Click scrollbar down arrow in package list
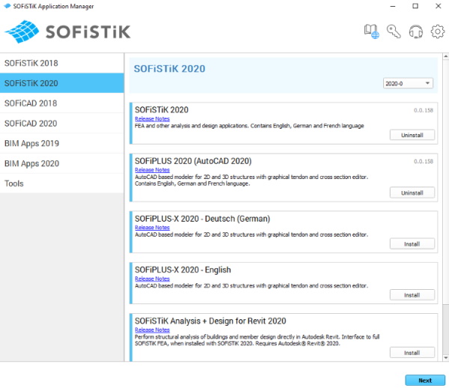This screenshot has height=388, width=449. (x=446, y=357)
